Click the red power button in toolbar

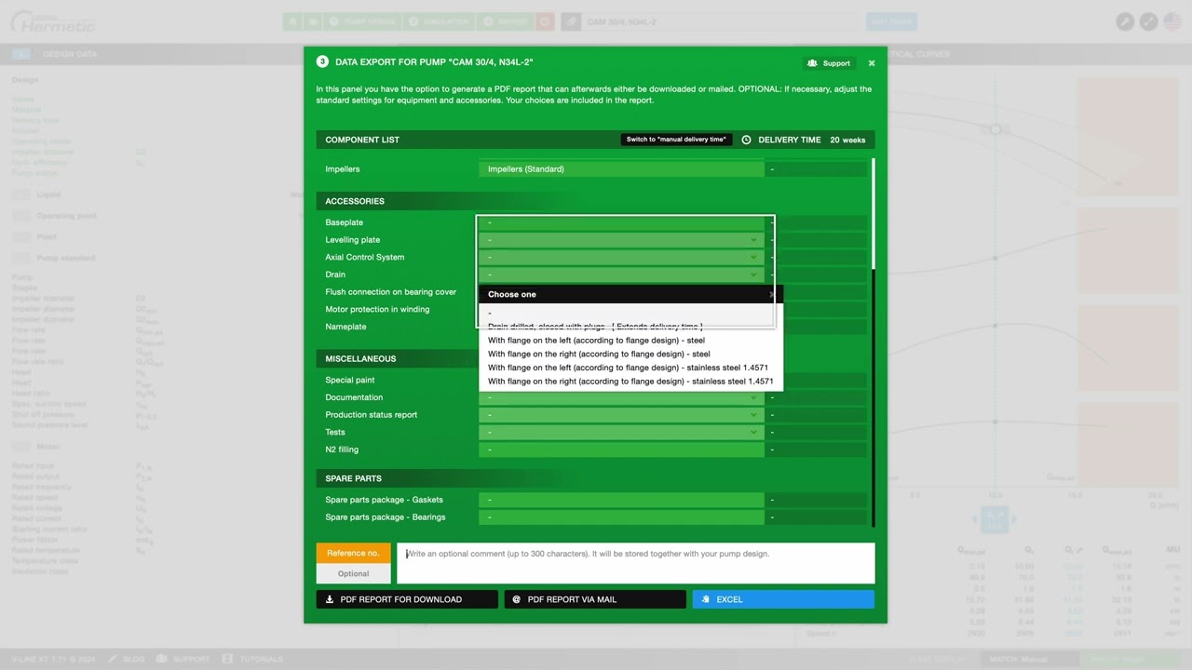[546, 21]
